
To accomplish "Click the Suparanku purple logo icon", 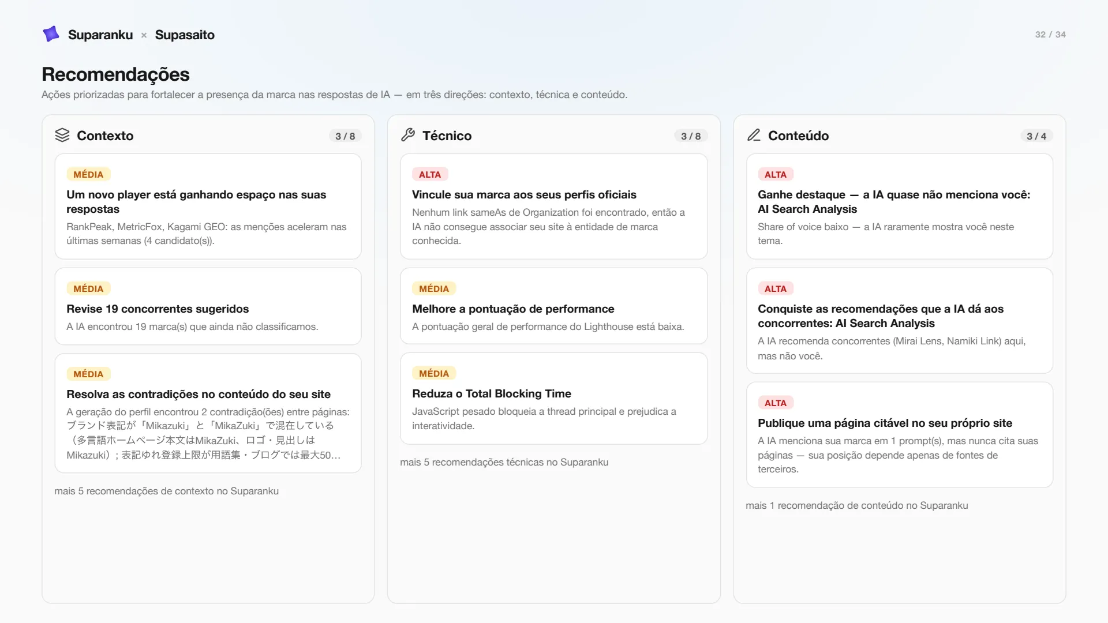I will click(51, 34).
